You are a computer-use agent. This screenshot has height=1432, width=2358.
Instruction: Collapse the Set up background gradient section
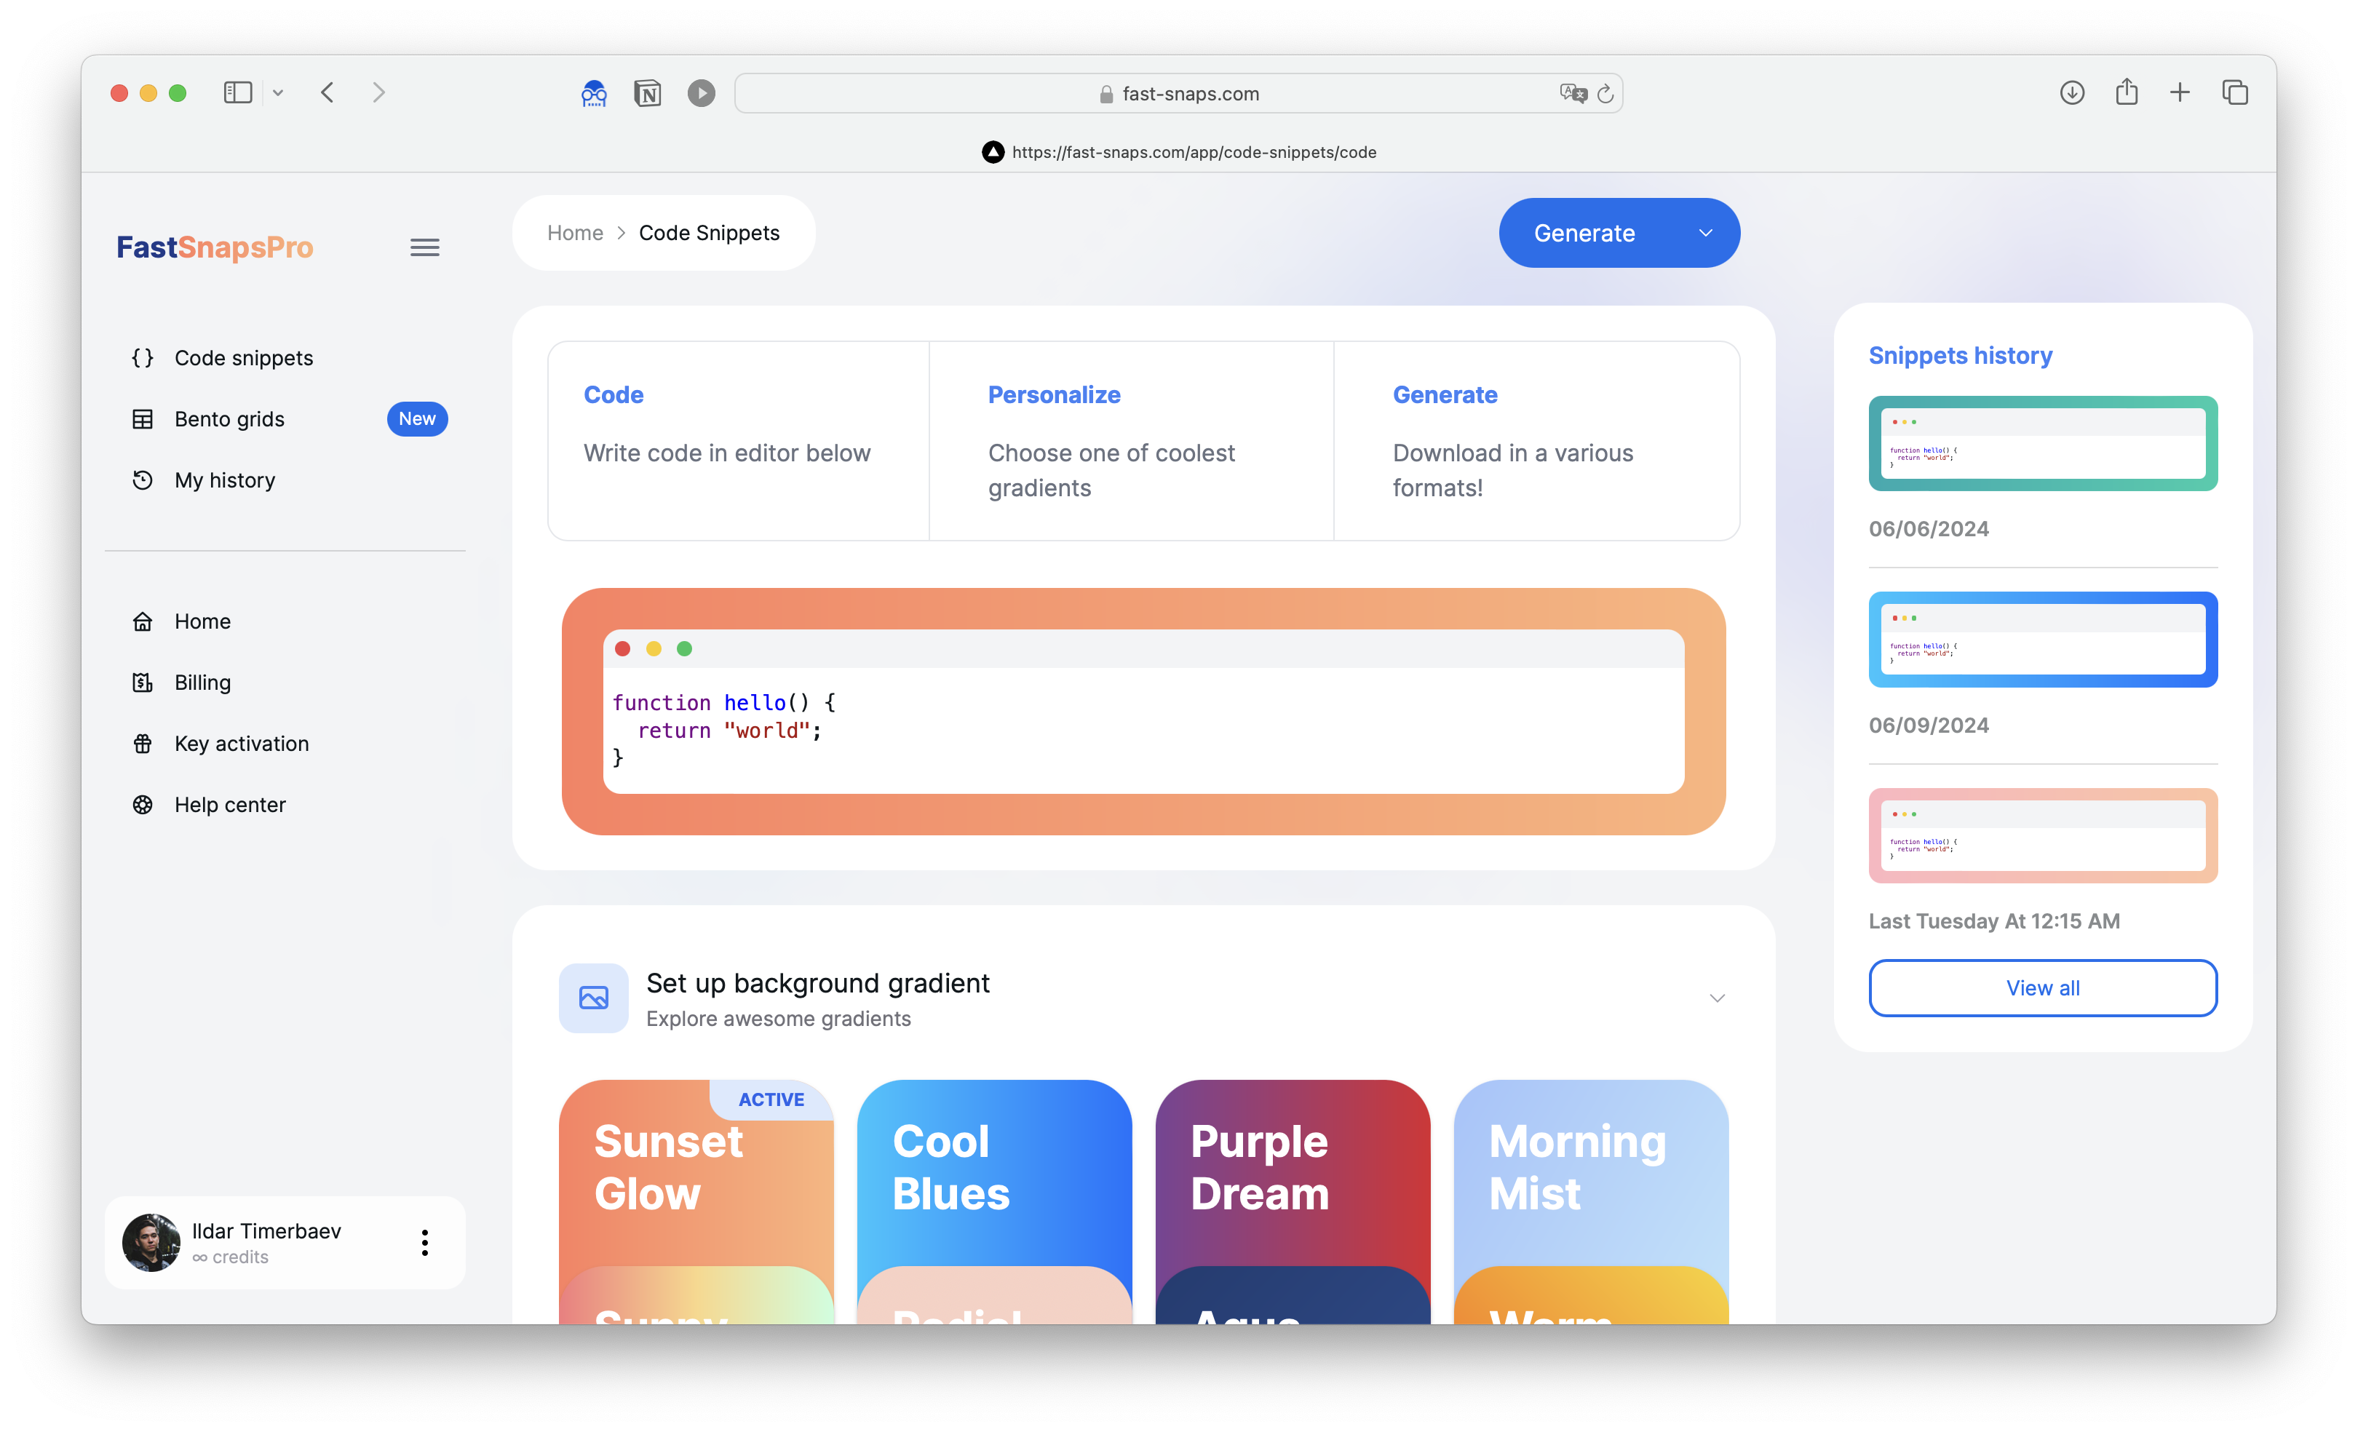[x=1717, y=998]
